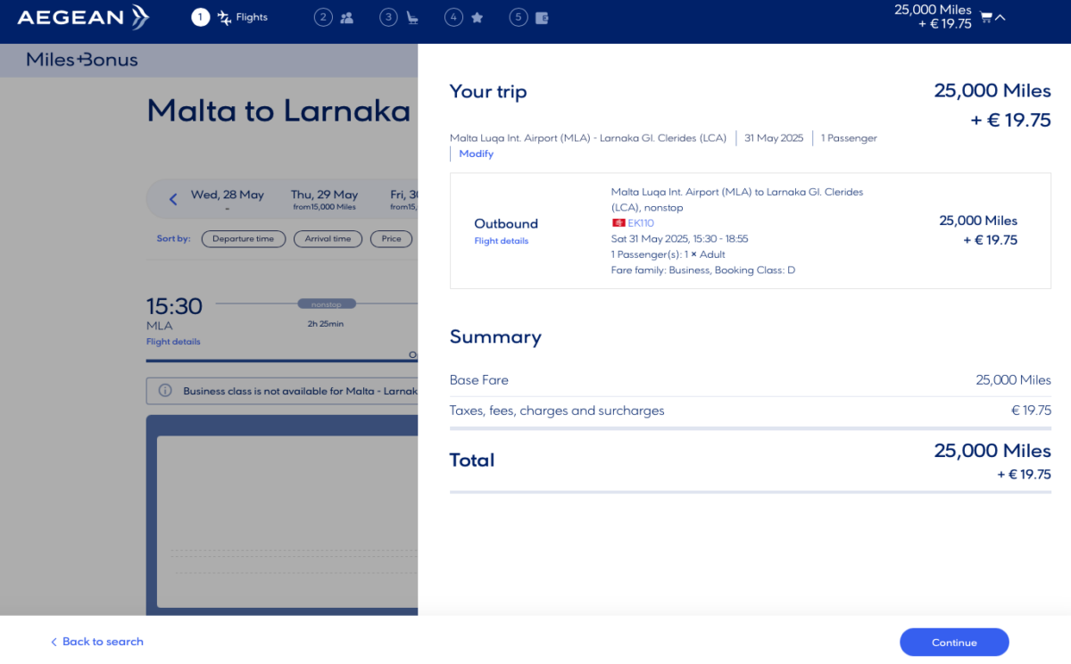Image resolution: width=1071 pixels, height=664 pixels.
Task: Click 'Taxes, fees, charges and surcharges' row
Action: (x=751, y=411)
